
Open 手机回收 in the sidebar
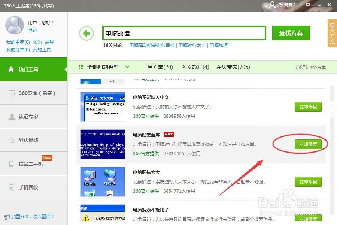point(34,187)
